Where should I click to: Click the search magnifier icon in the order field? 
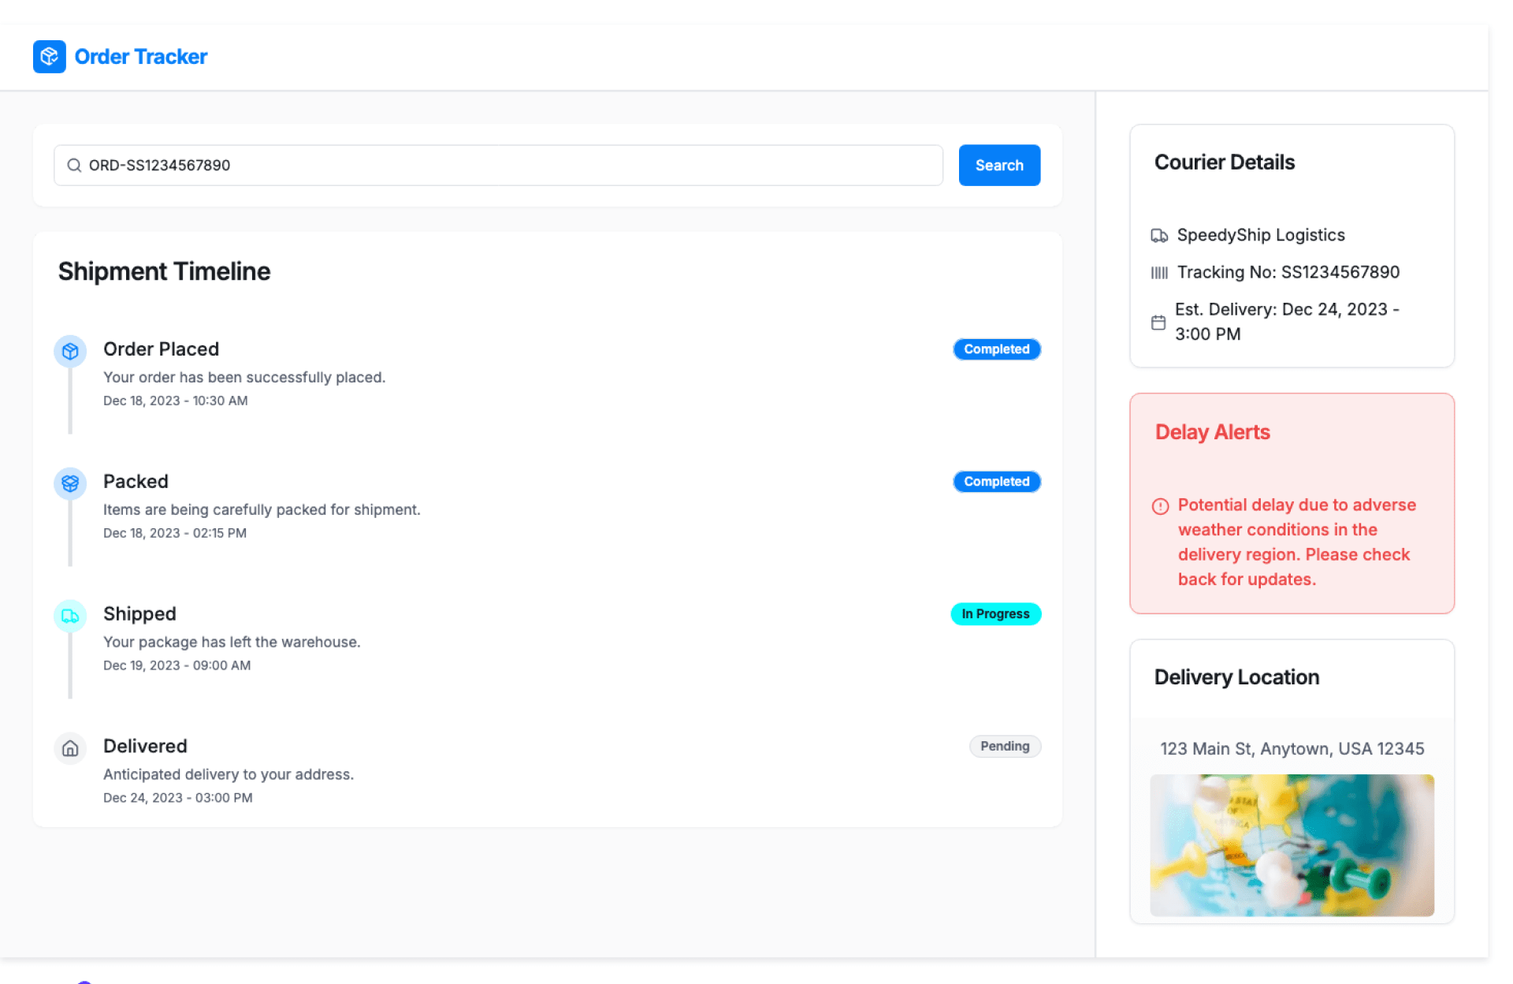[x=74, y=166]
